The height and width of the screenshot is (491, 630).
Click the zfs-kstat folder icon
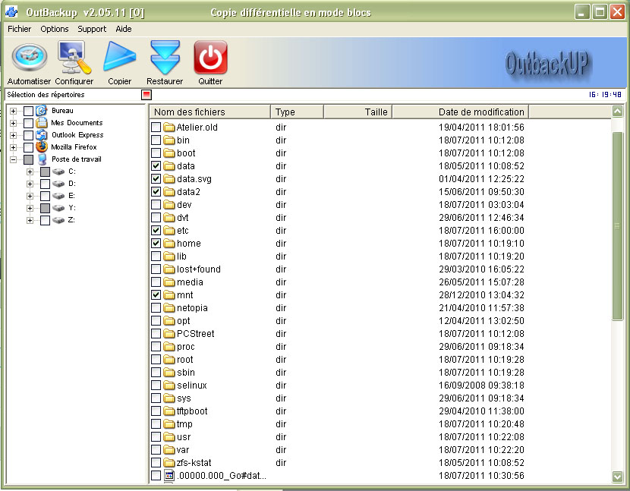tap(169, 462)
